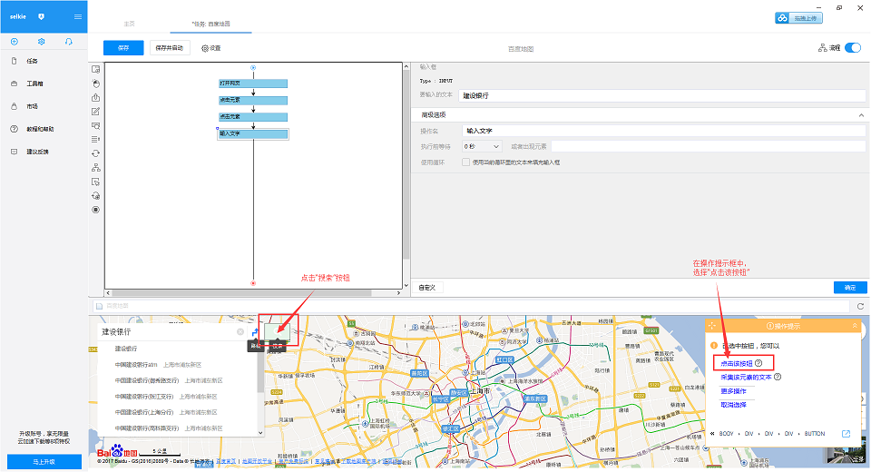871x472 pixels.
Task: Open the 0秒 wait-time dropdown
Action: coord(482,146)
